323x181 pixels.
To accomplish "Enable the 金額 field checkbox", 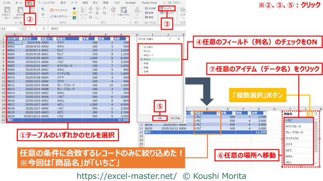I will point(141,72).
